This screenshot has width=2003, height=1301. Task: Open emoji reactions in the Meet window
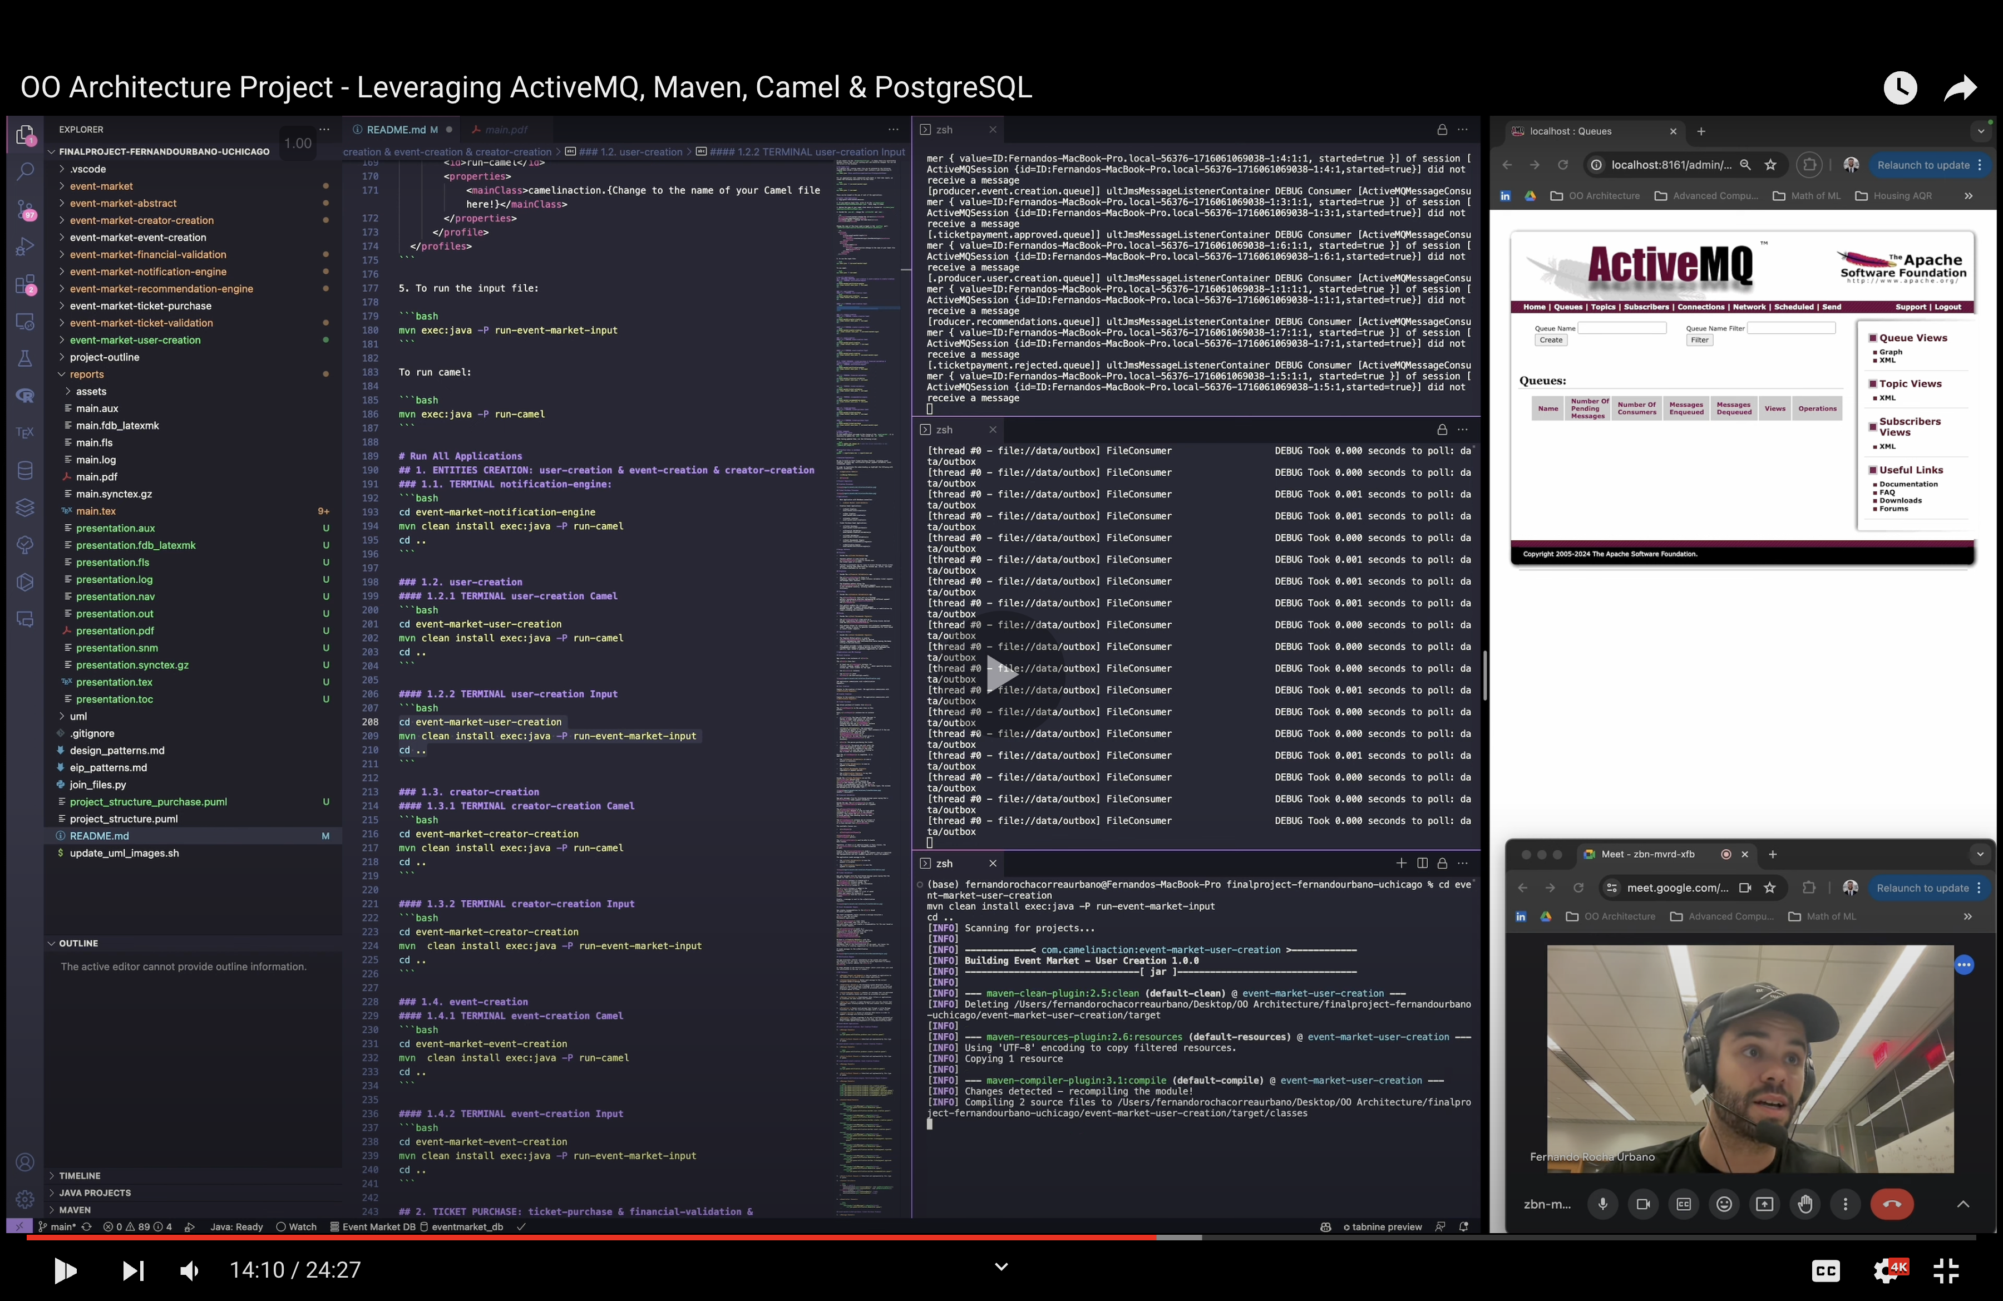[1724, 1204]
